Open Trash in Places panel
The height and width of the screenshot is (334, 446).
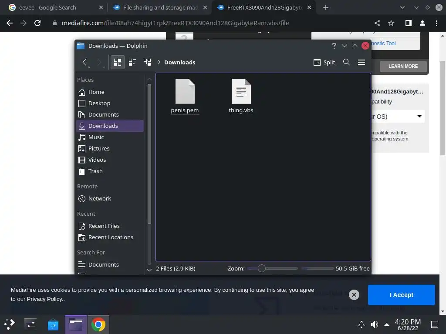click(110, 171)
